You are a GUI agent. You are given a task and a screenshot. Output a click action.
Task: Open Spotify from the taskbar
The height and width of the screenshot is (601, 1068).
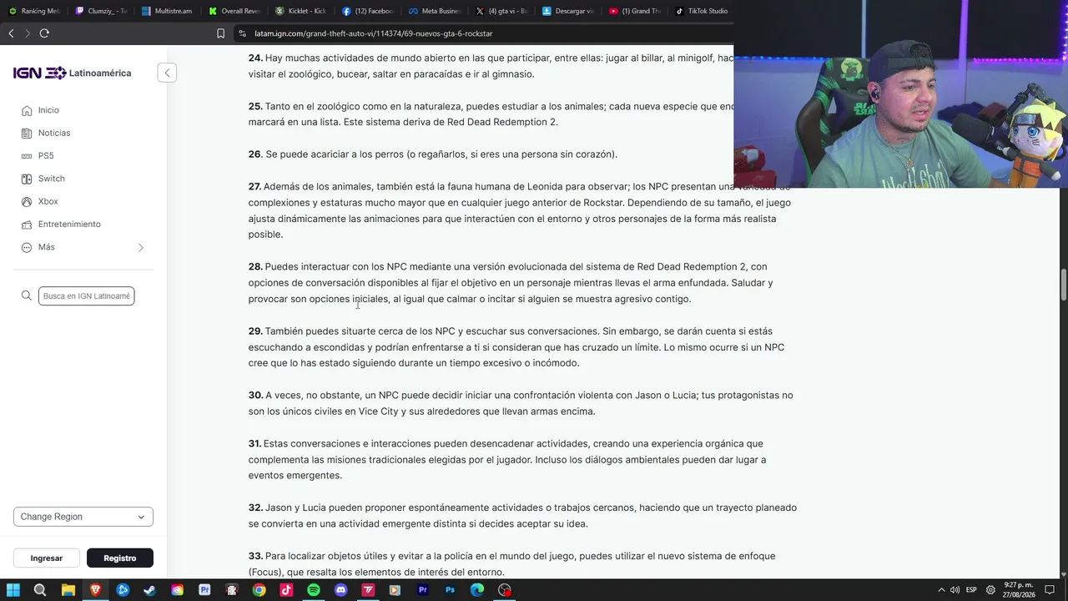pyautogui.click(x=314, y=590)
